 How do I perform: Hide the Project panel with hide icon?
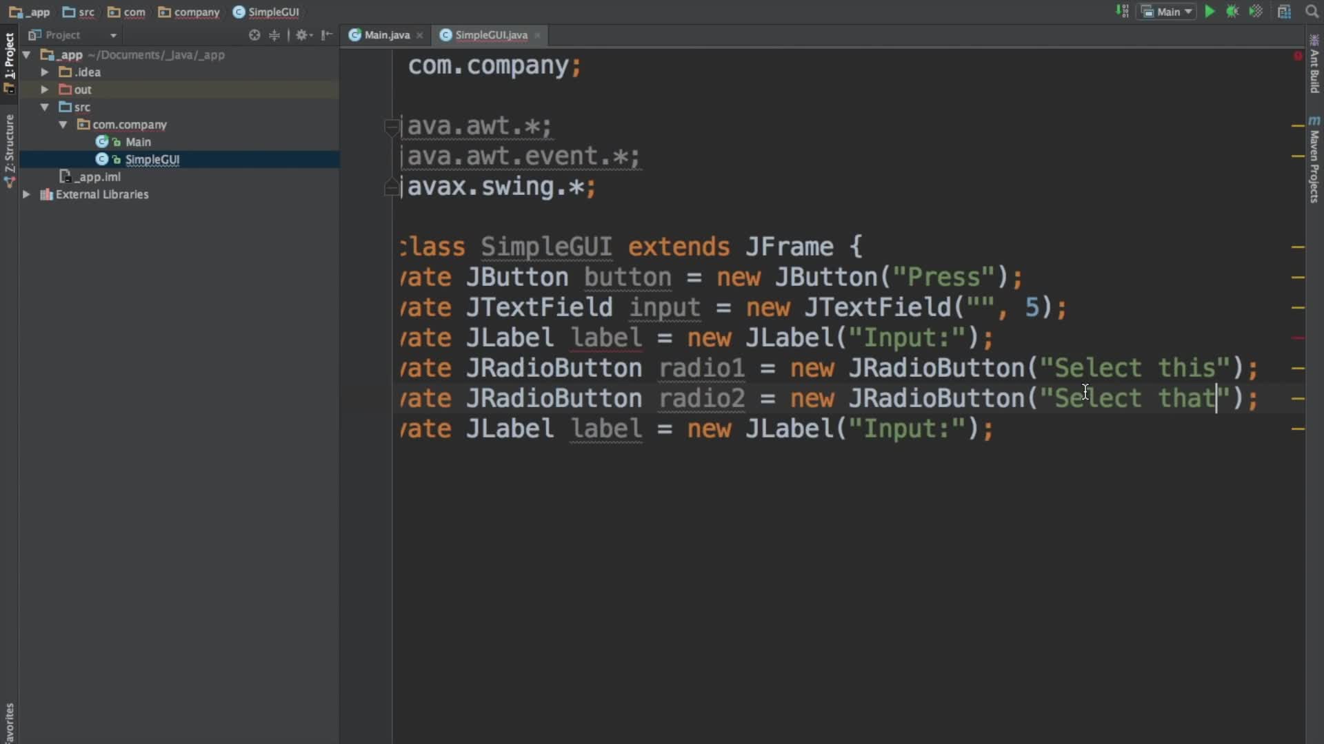pos(327,35)
